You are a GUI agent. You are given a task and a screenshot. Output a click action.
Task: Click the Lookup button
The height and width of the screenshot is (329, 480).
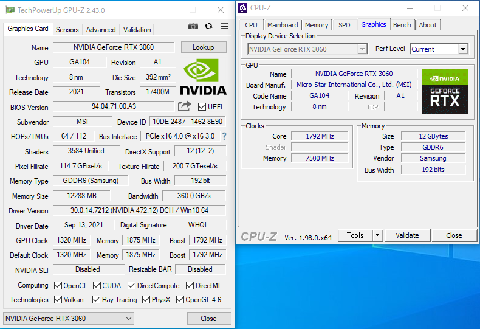pos(204,47)
